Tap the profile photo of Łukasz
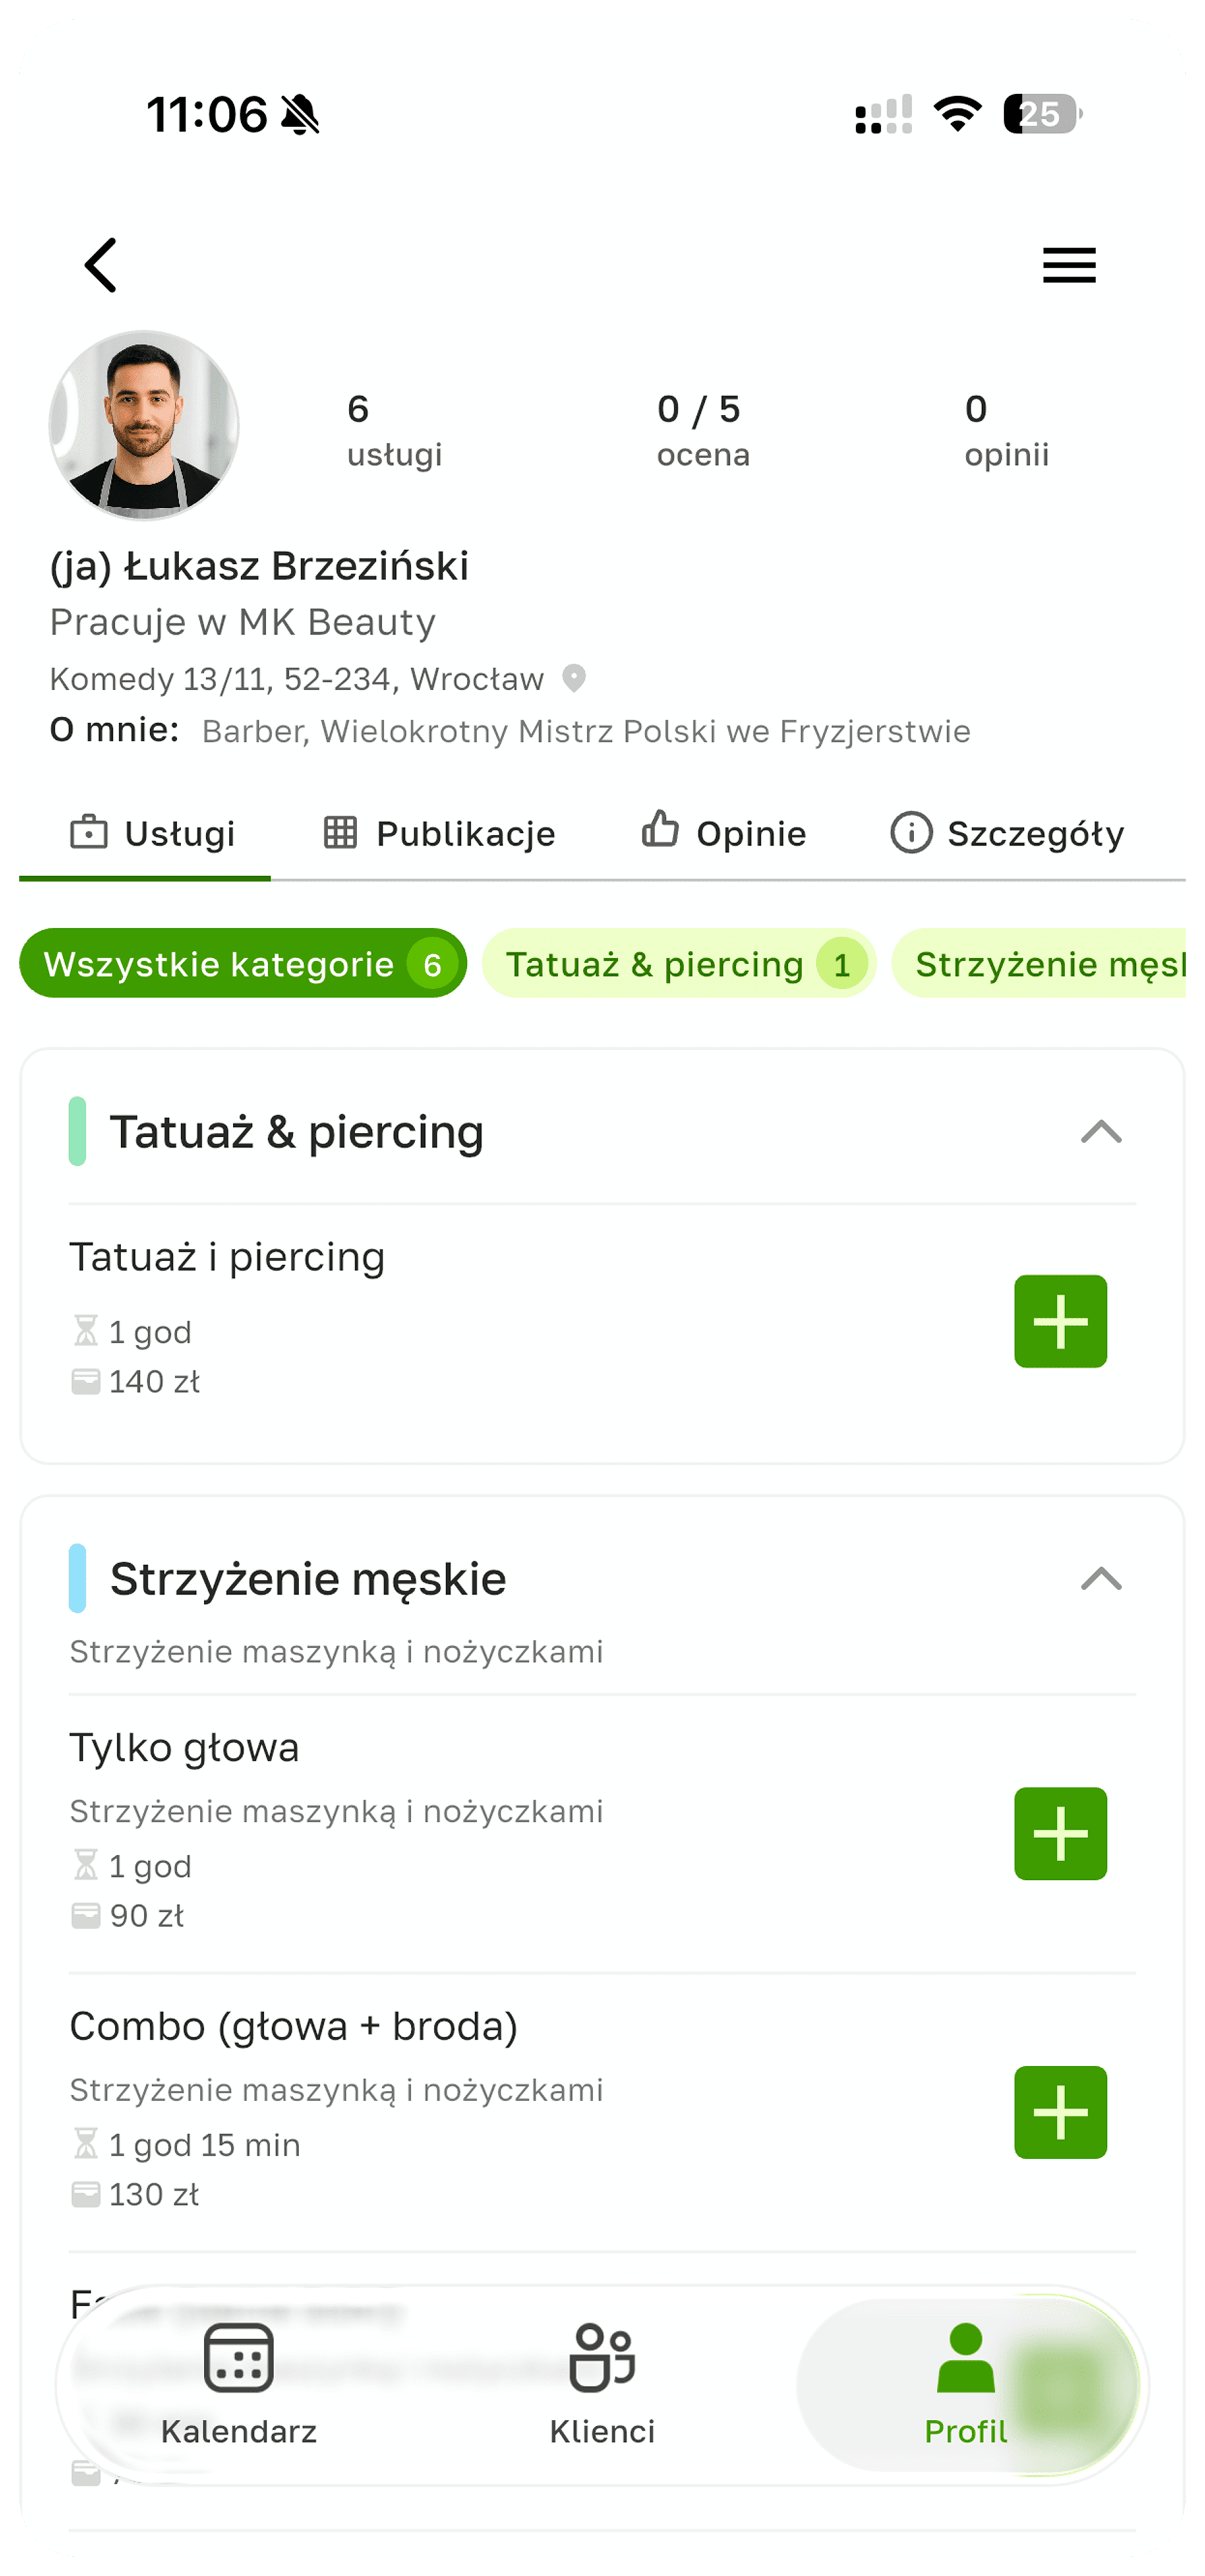 (144, 425)
